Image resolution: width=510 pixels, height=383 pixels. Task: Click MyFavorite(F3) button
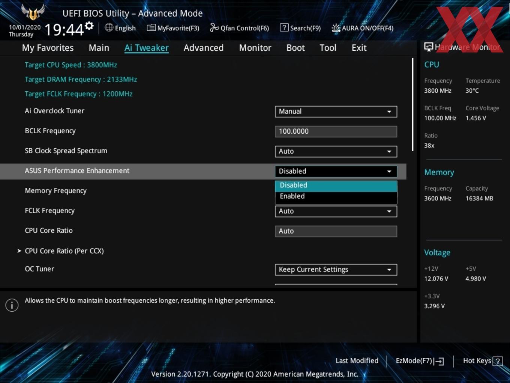pos(173,28)
